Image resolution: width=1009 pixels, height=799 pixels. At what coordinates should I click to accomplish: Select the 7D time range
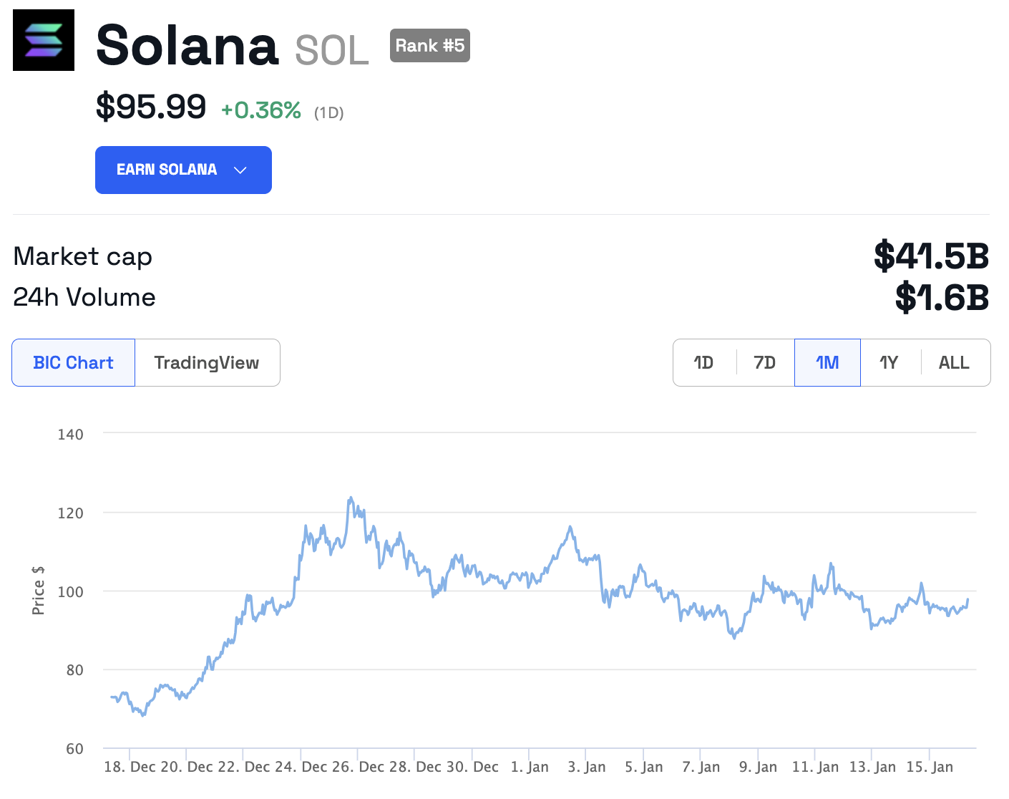765,363
